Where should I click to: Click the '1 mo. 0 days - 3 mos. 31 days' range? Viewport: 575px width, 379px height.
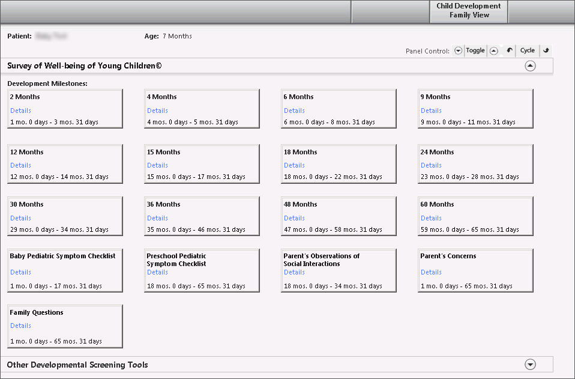tap(54, 122)
